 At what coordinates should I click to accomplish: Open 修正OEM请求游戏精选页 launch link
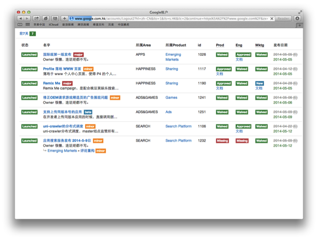tap(75, 97)
